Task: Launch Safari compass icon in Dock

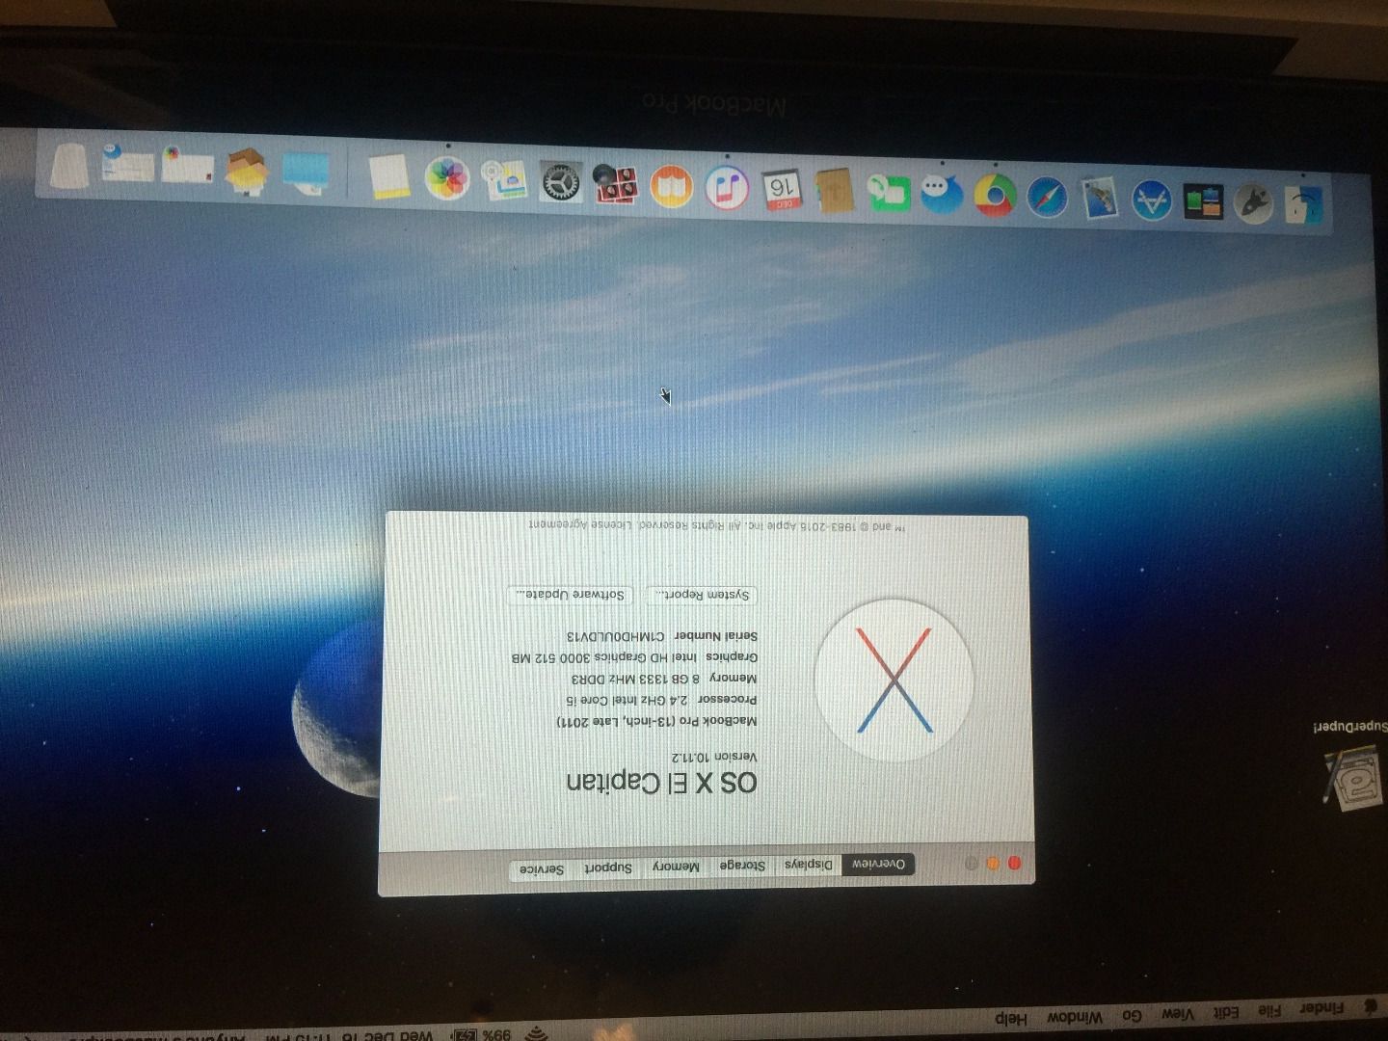Action: pyautogui.click(x=1047, y=198)
